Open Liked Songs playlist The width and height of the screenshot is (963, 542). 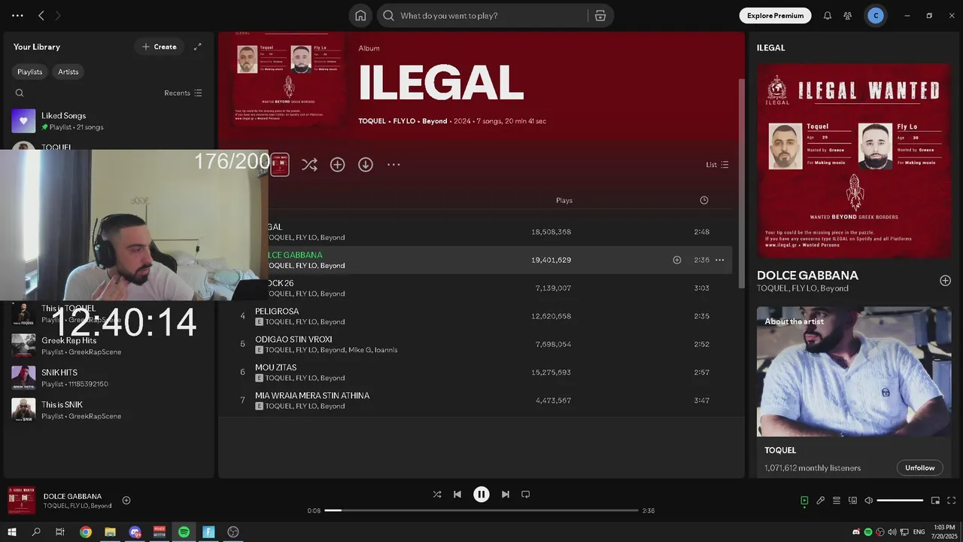109,120
